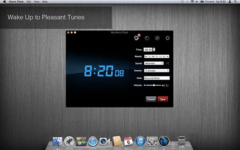Screen dimensions: 240x150
Task: Click the large 8:20 clock display
Action: point(104,71)
